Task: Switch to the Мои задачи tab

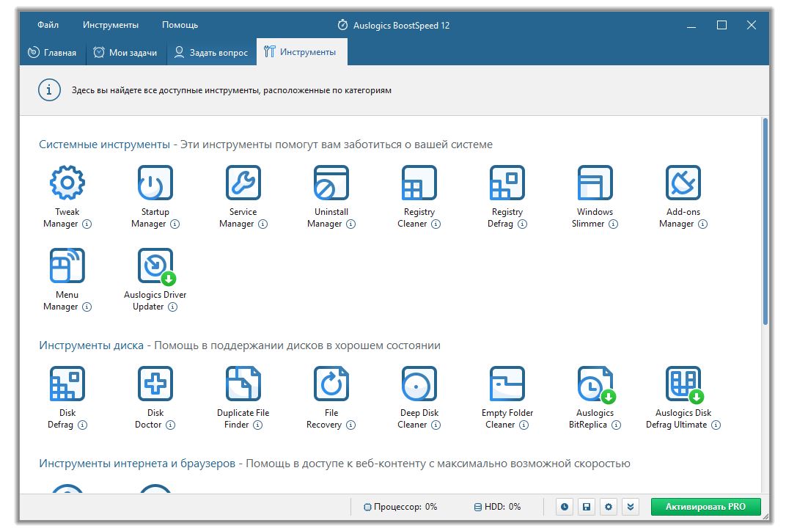Action: (125, 52)
